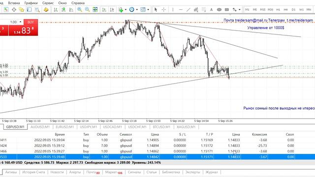Launch MetaEditor yellow book icon
The height and width of the screenshot is (177, 315).
click(46, 9)
